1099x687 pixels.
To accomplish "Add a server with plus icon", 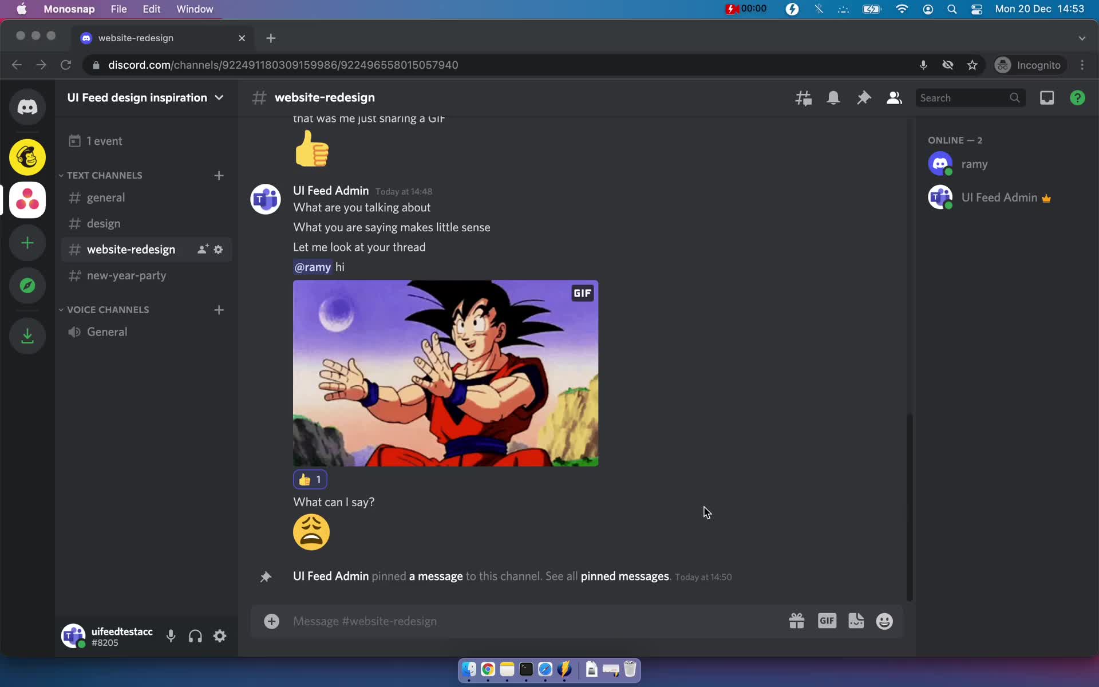I will click(27, 243).
